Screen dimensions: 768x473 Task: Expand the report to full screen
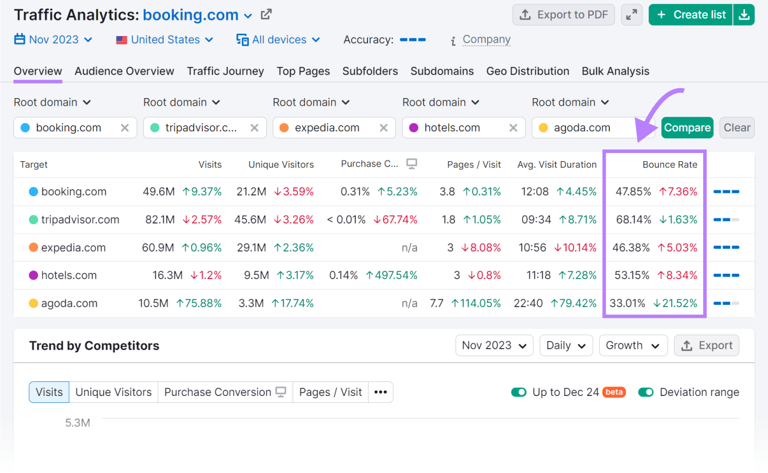pyautogui.click(x=631, y=14)
